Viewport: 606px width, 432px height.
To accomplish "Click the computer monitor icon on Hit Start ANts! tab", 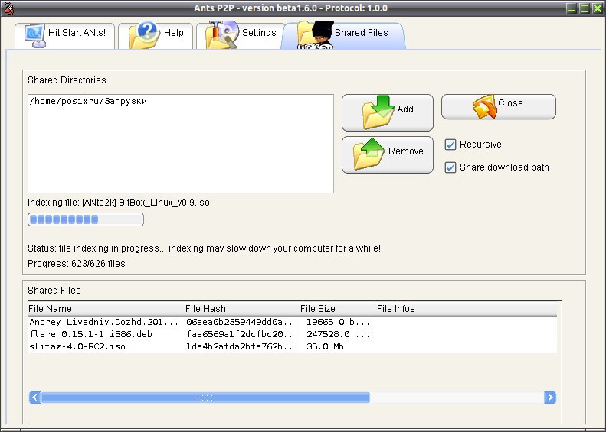I will tap(34, 35).
